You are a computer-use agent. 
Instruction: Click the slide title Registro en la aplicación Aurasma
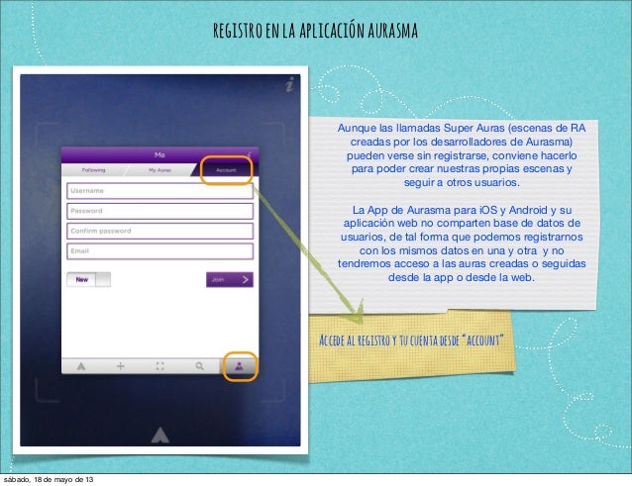[x=316, y=31]
